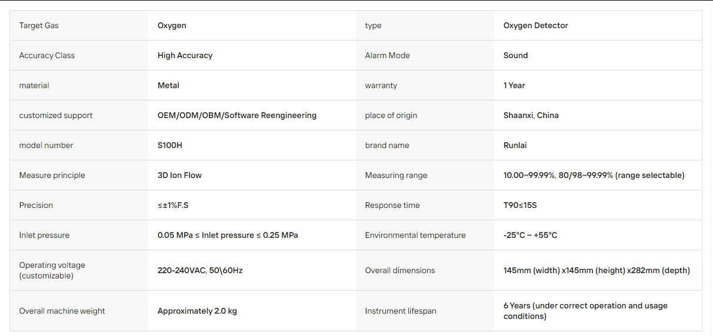Click the 'OEM/ODM/OBM/Software Reengineering' value
The width and height of the screenshot is (713, 336).
click(237, 115)
